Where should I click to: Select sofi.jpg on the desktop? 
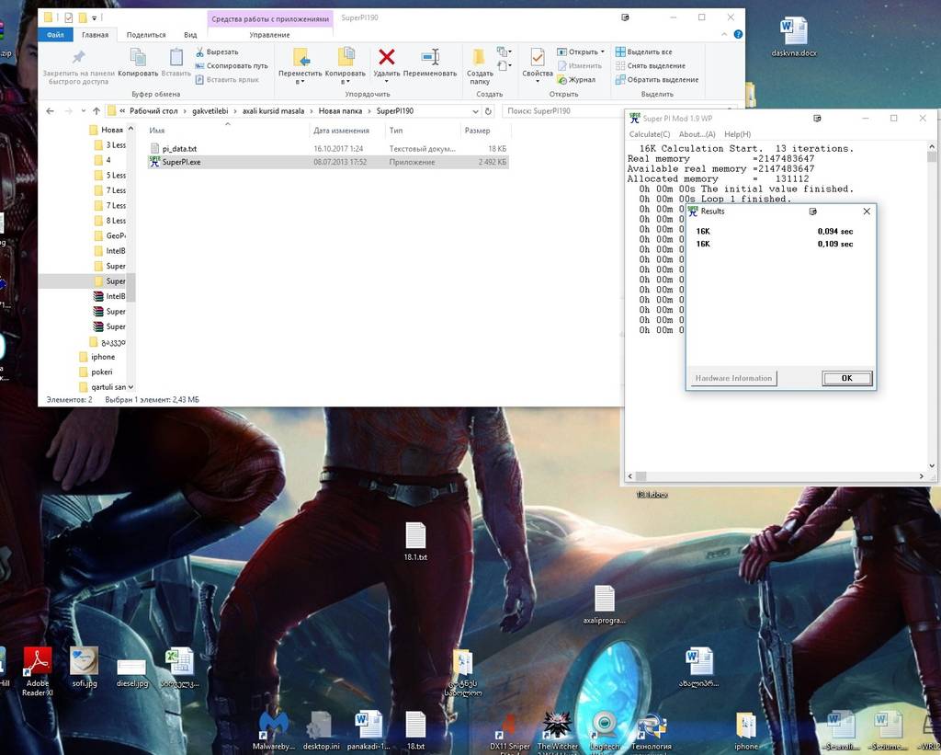[x=84, y=668]
